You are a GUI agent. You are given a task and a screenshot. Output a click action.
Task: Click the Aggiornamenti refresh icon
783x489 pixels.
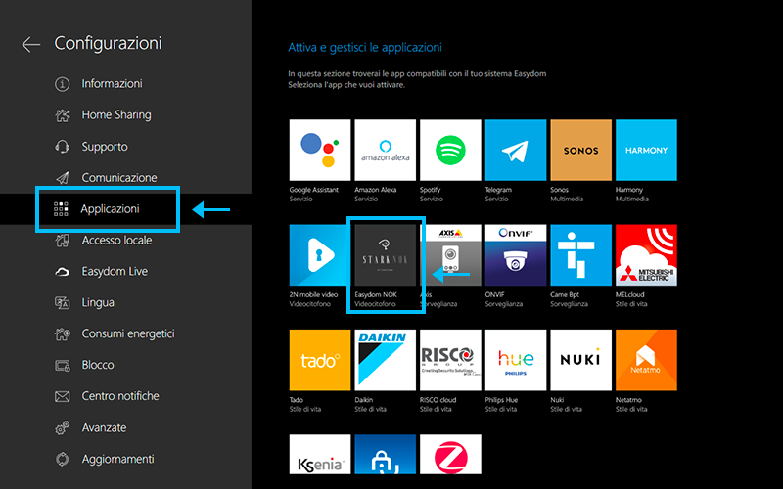[62, 459]
